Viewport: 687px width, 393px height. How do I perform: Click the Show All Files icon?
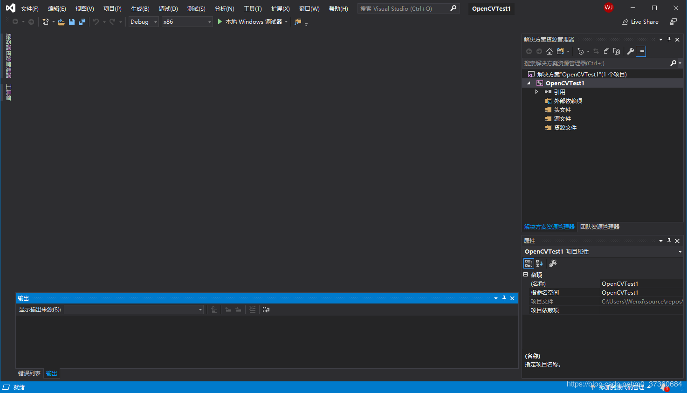617,51
